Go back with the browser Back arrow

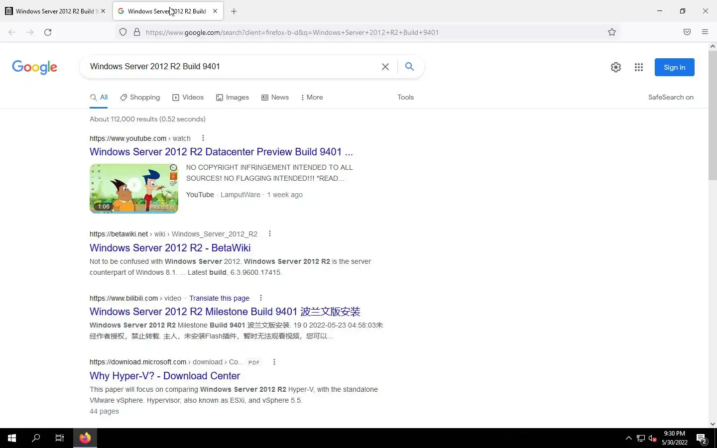tap(12, 32)
